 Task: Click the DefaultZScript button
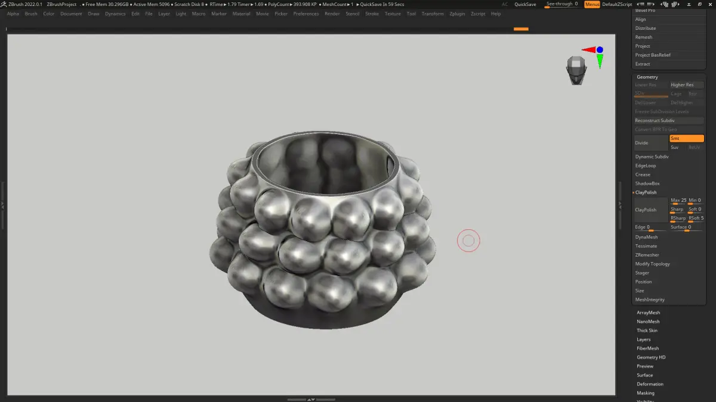click(617, 4)
